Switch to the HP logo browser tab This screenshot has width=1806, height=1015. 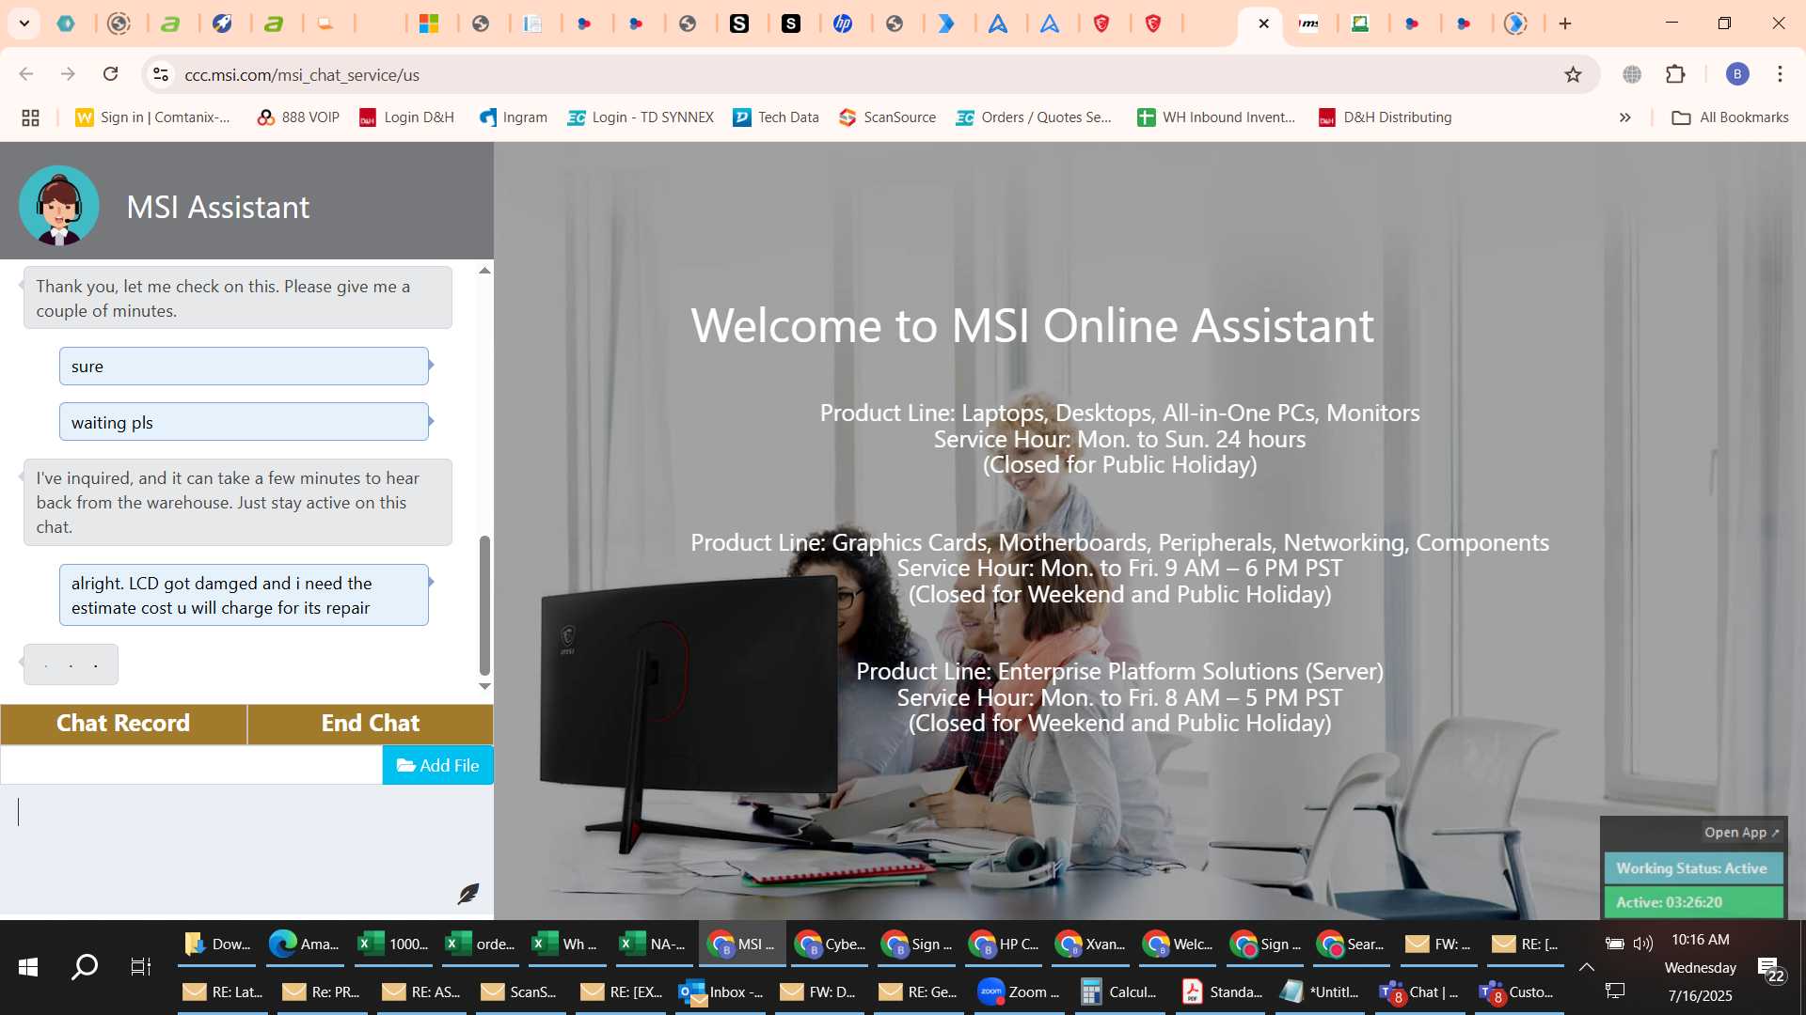coord(843,23)
